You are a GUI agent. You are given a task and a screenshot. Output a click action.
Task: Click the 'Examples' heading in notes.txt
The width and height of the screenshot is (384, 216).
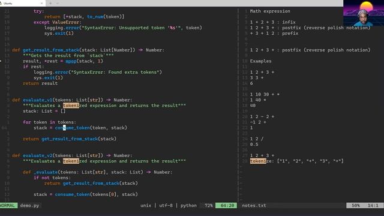coord(260,61)
